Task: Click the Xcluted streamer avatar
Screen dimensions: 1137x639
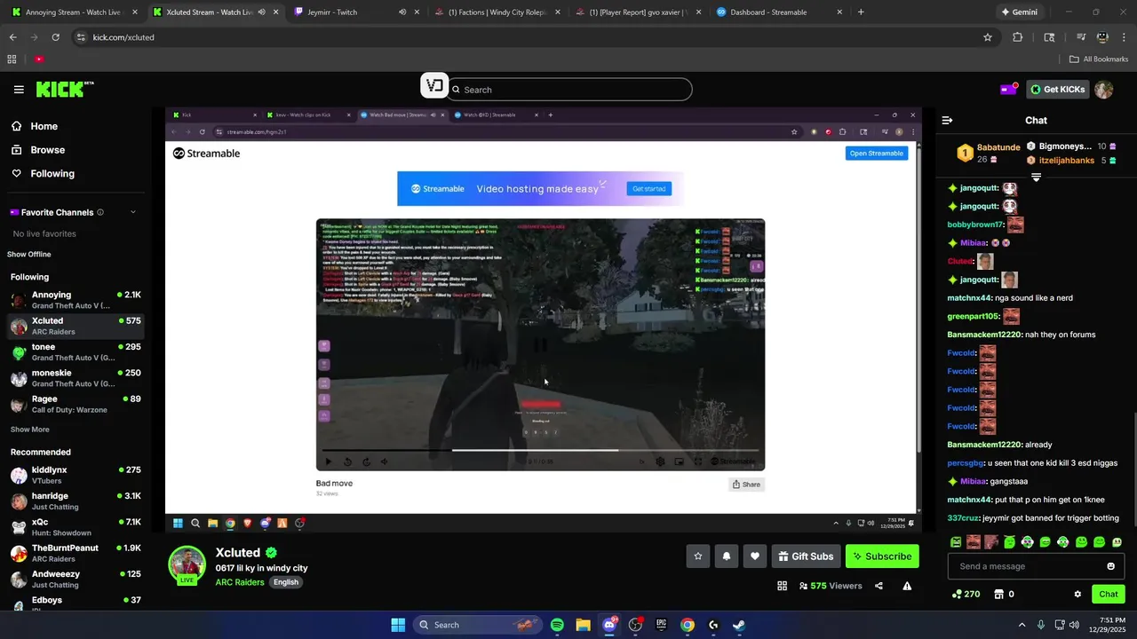Action: point(187,565)
